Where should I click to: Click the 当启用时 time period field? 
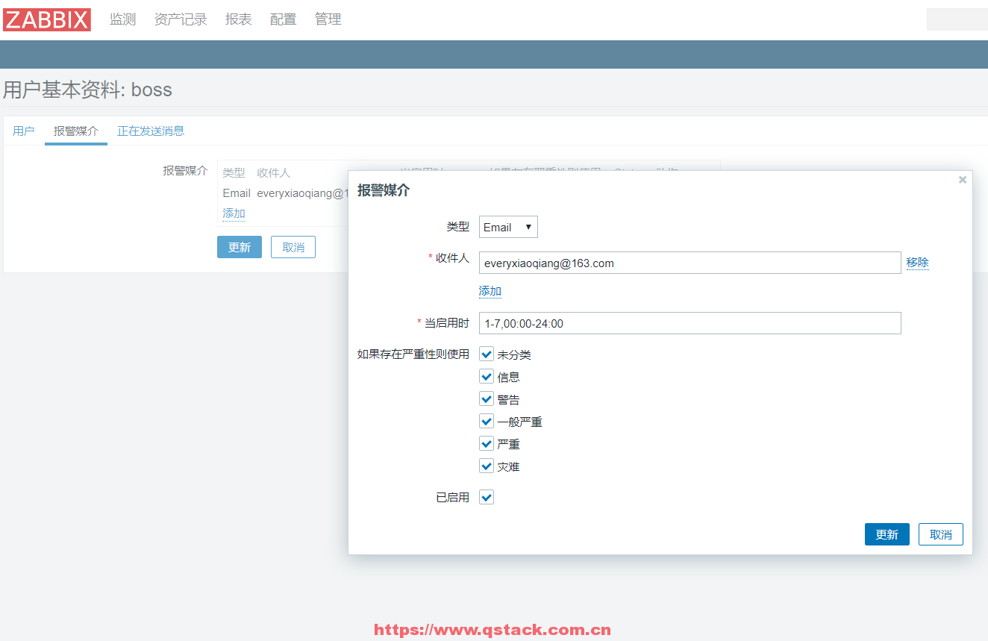click(x=690, y=323)
